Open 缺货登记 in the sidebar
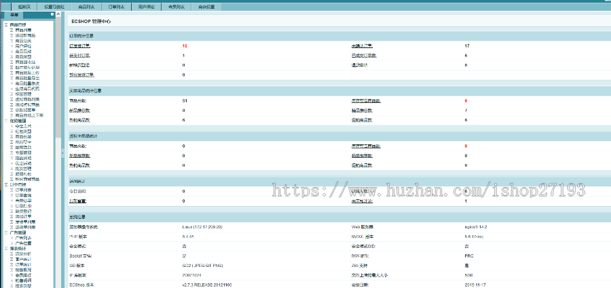The image size is (611, 288). [23, 211]
